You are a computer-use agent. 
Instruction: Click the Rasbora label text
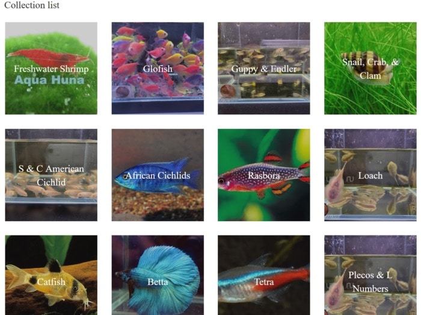(263, 175)
